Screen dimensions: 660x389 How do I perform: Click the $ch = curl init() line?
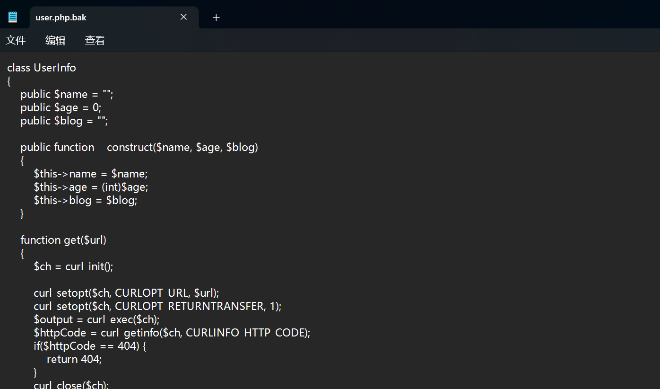[x=73, y=266]
